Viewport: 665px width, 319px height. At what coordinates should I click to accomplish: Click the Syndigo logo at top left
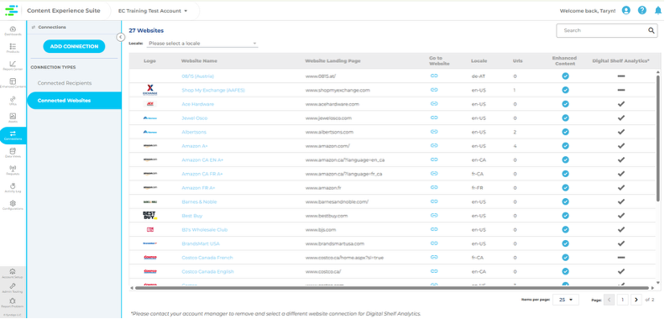pos(12,10)
